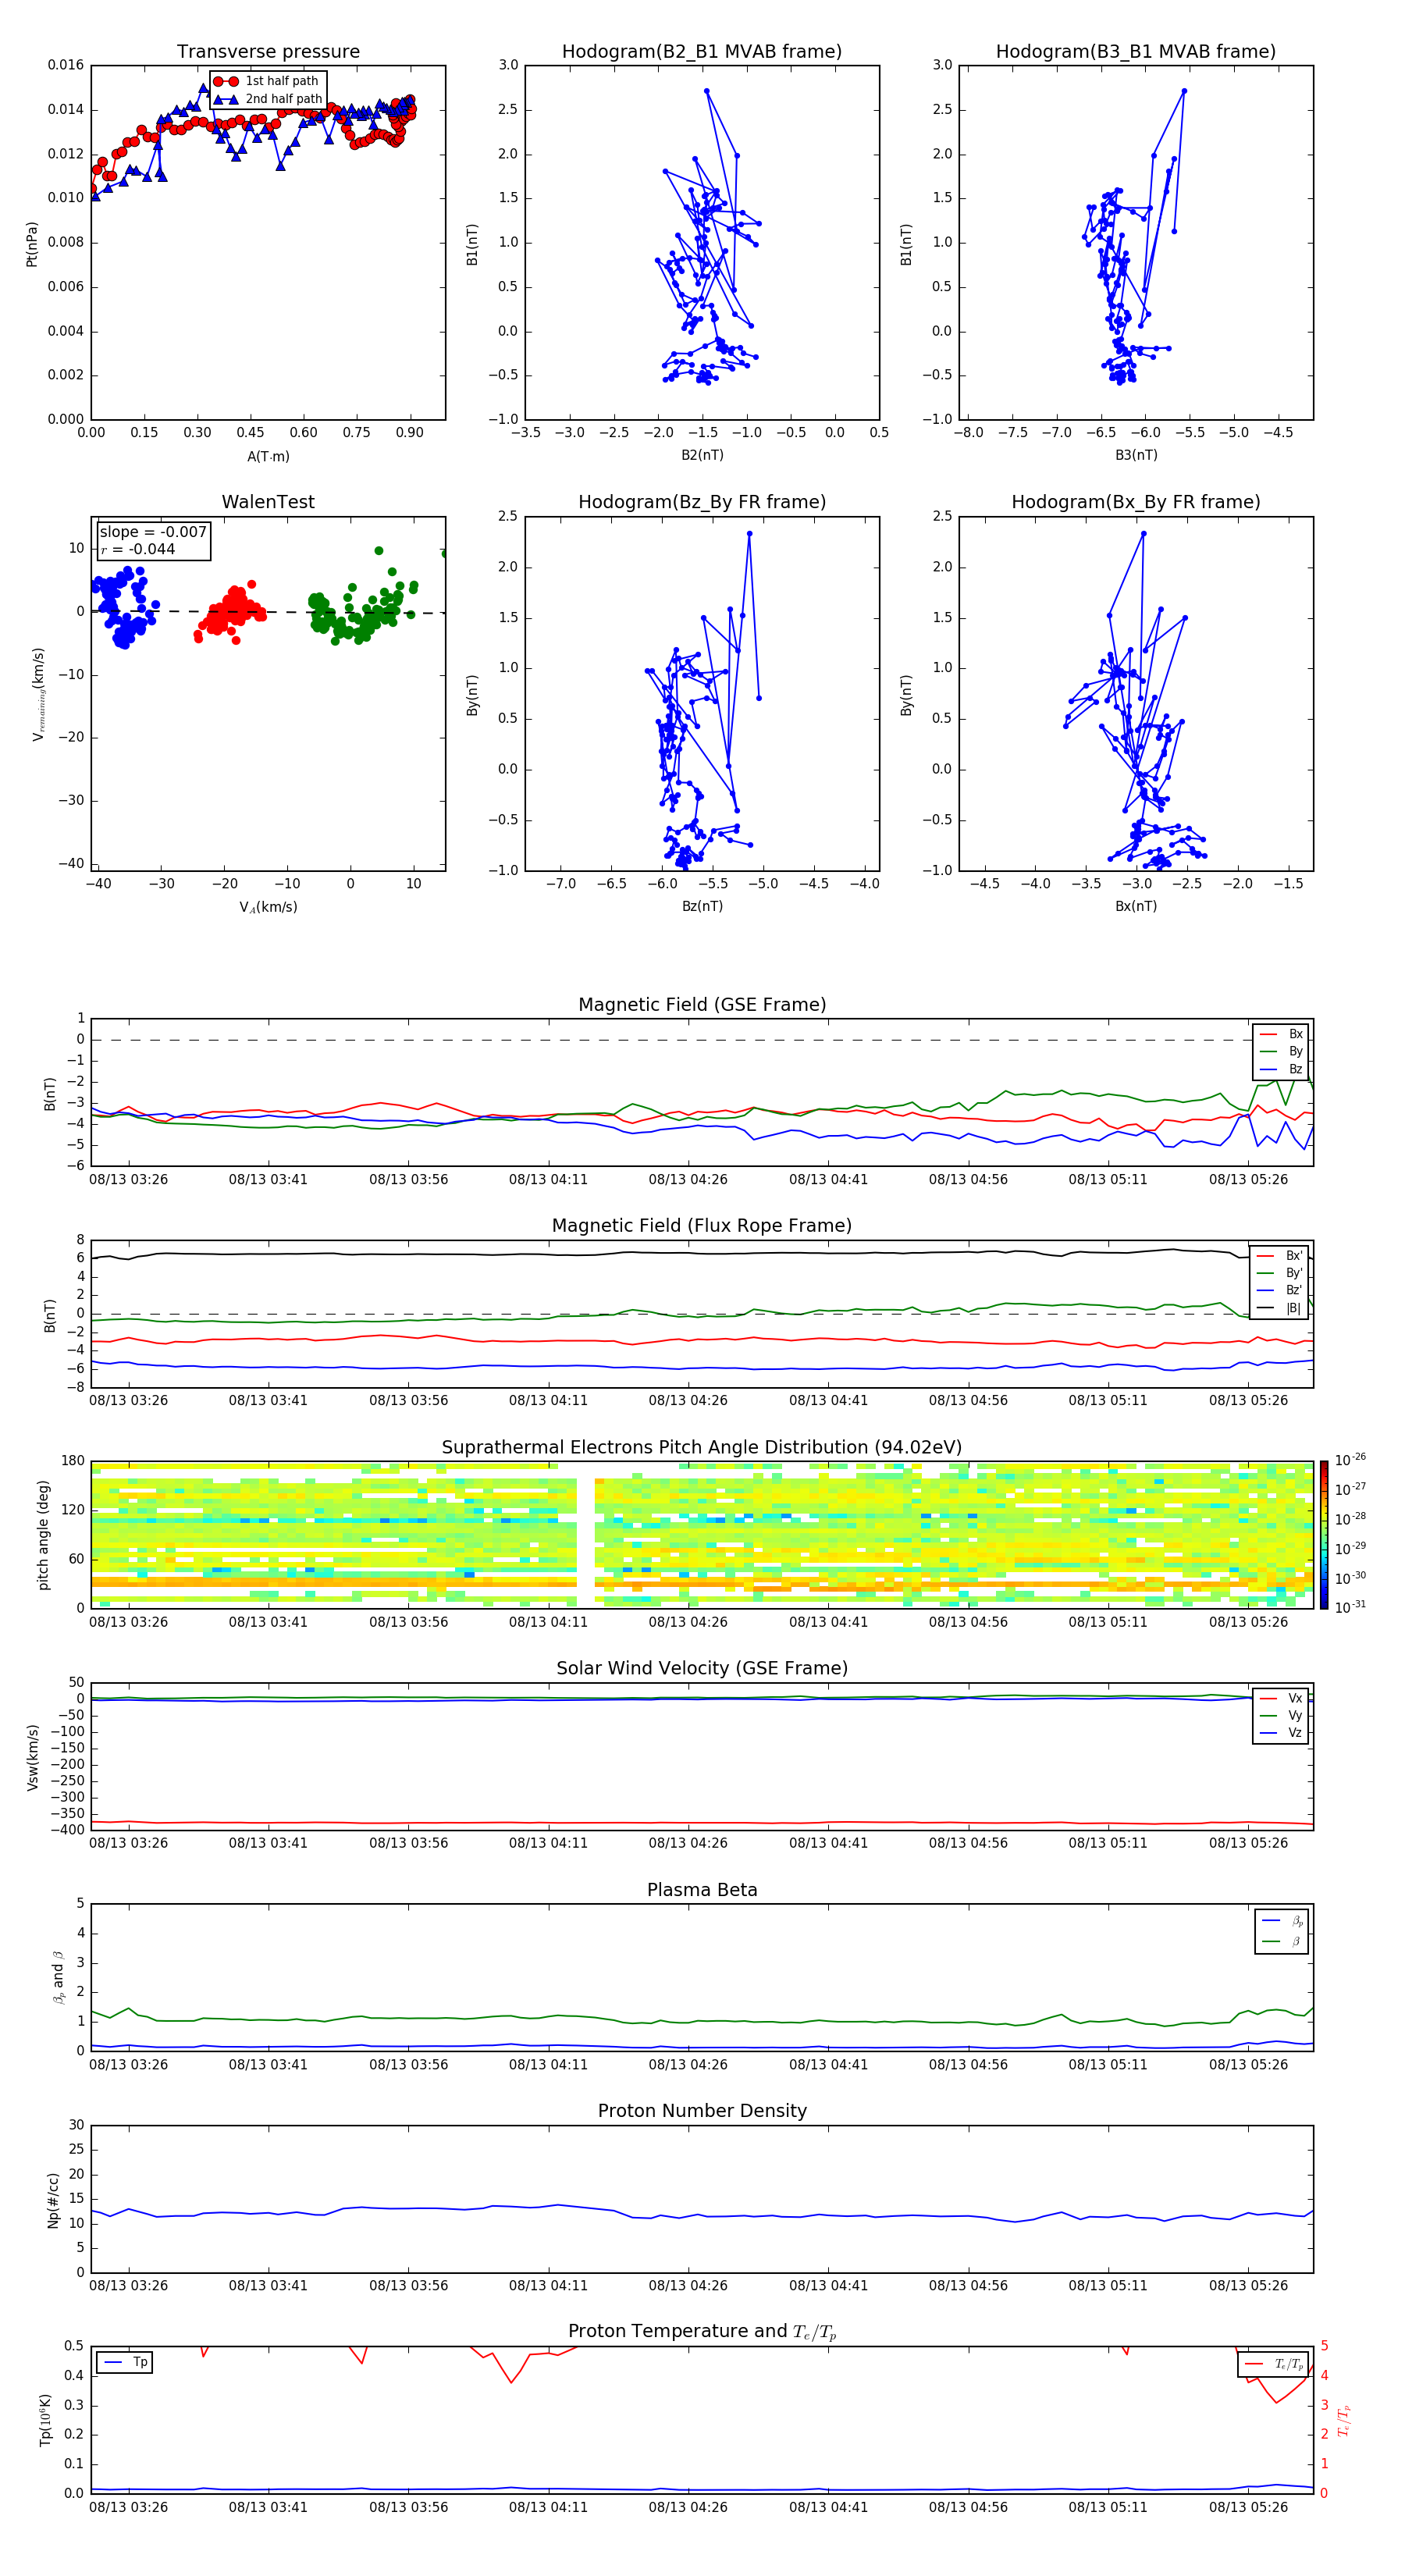Click the "A(T·m)" x-axis label

point(268,456)
